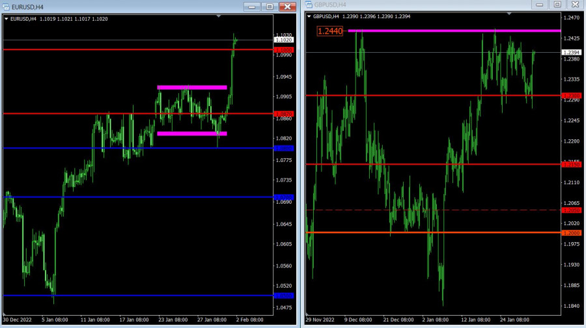The height and width of the screenshot is (328, 586).
Task: Select the magenta 1.2440 line on GBPUSD
Action: 454,31
